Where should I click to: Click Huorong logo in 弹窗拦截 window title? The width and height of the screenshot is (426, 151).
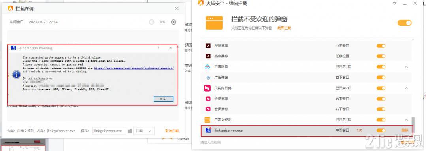point(201,3)
